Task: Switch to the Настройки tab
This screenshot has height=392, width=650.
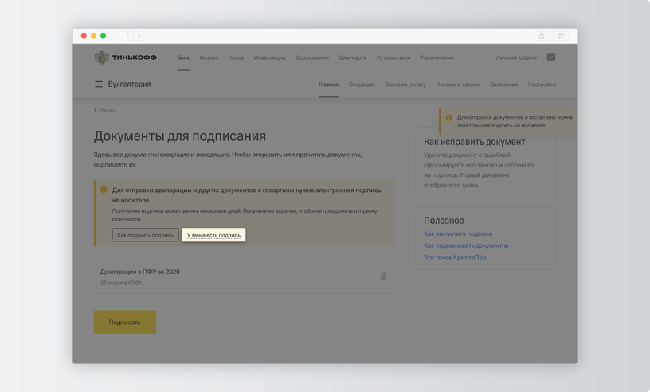Action: 542,84
